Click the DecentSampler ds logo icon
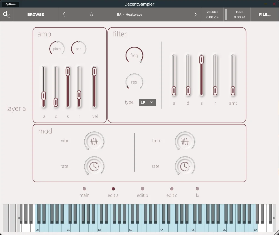279x235 pixels. click(7, 14)
